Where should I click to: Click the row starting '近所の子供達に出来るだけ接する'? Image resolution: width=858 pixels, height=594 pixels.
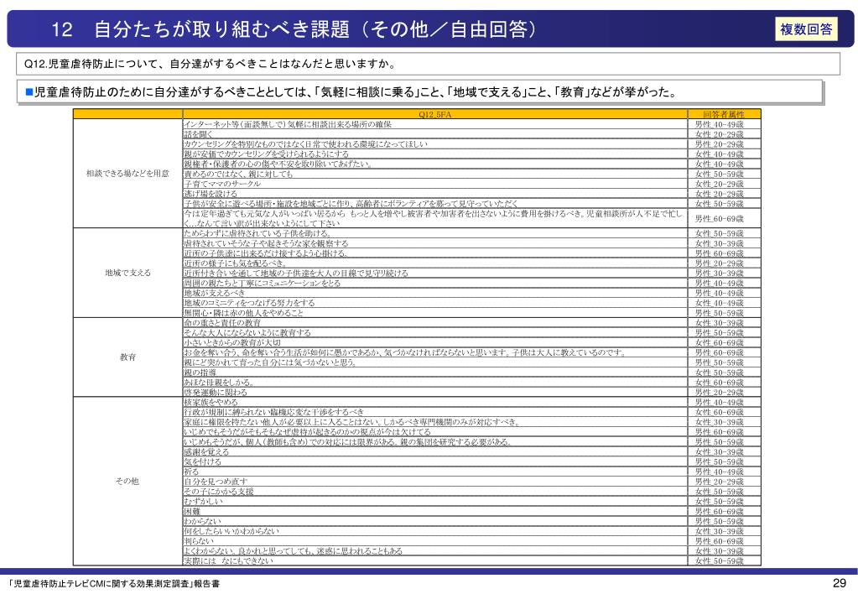pyautogui.click(x=435, y=253)
